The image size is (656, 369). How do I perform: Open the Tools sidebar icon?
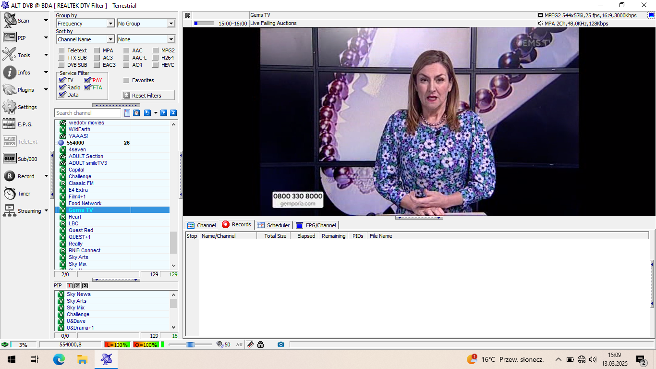pyautogui.click(x=10, y=55)
